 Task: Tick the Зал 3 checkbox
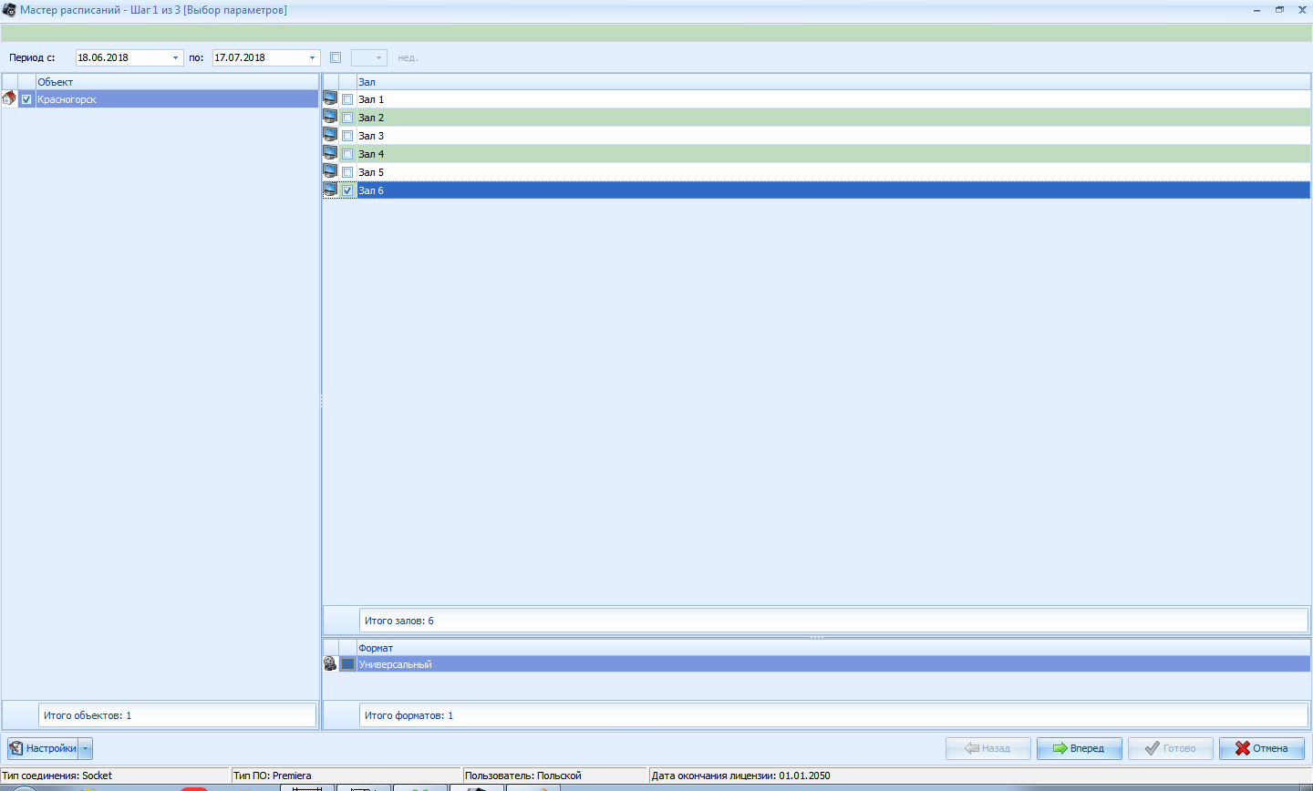point(347,136)
